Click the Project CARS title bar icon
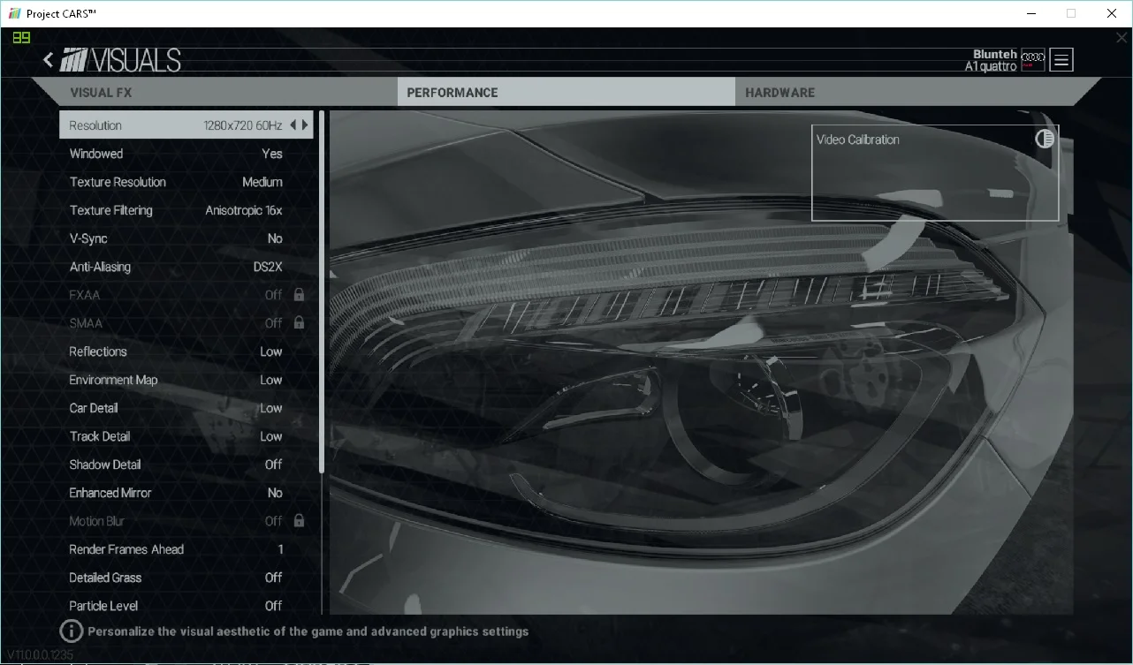1133x665 pixels. tap(13, 13)
